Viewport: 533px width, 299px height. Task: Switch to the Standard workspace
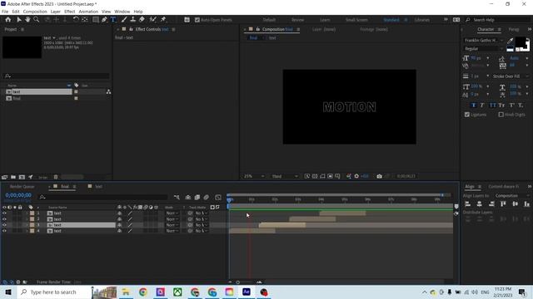coord(391,20)
